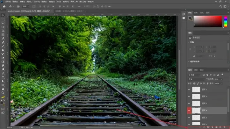Toggle the layer filtering on/off switch
This screenshot has height=129, width=230.
tap(222, 74)
